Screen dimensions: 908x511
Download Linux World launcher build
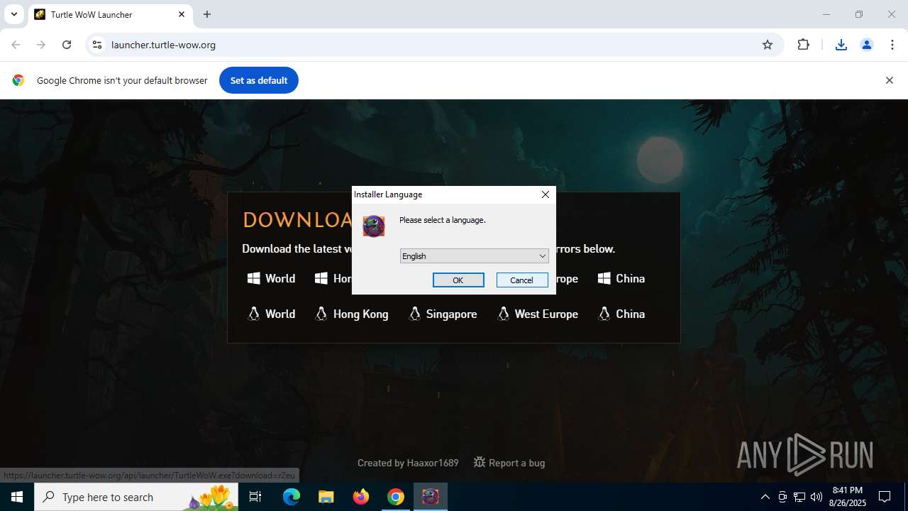[271, 314]
